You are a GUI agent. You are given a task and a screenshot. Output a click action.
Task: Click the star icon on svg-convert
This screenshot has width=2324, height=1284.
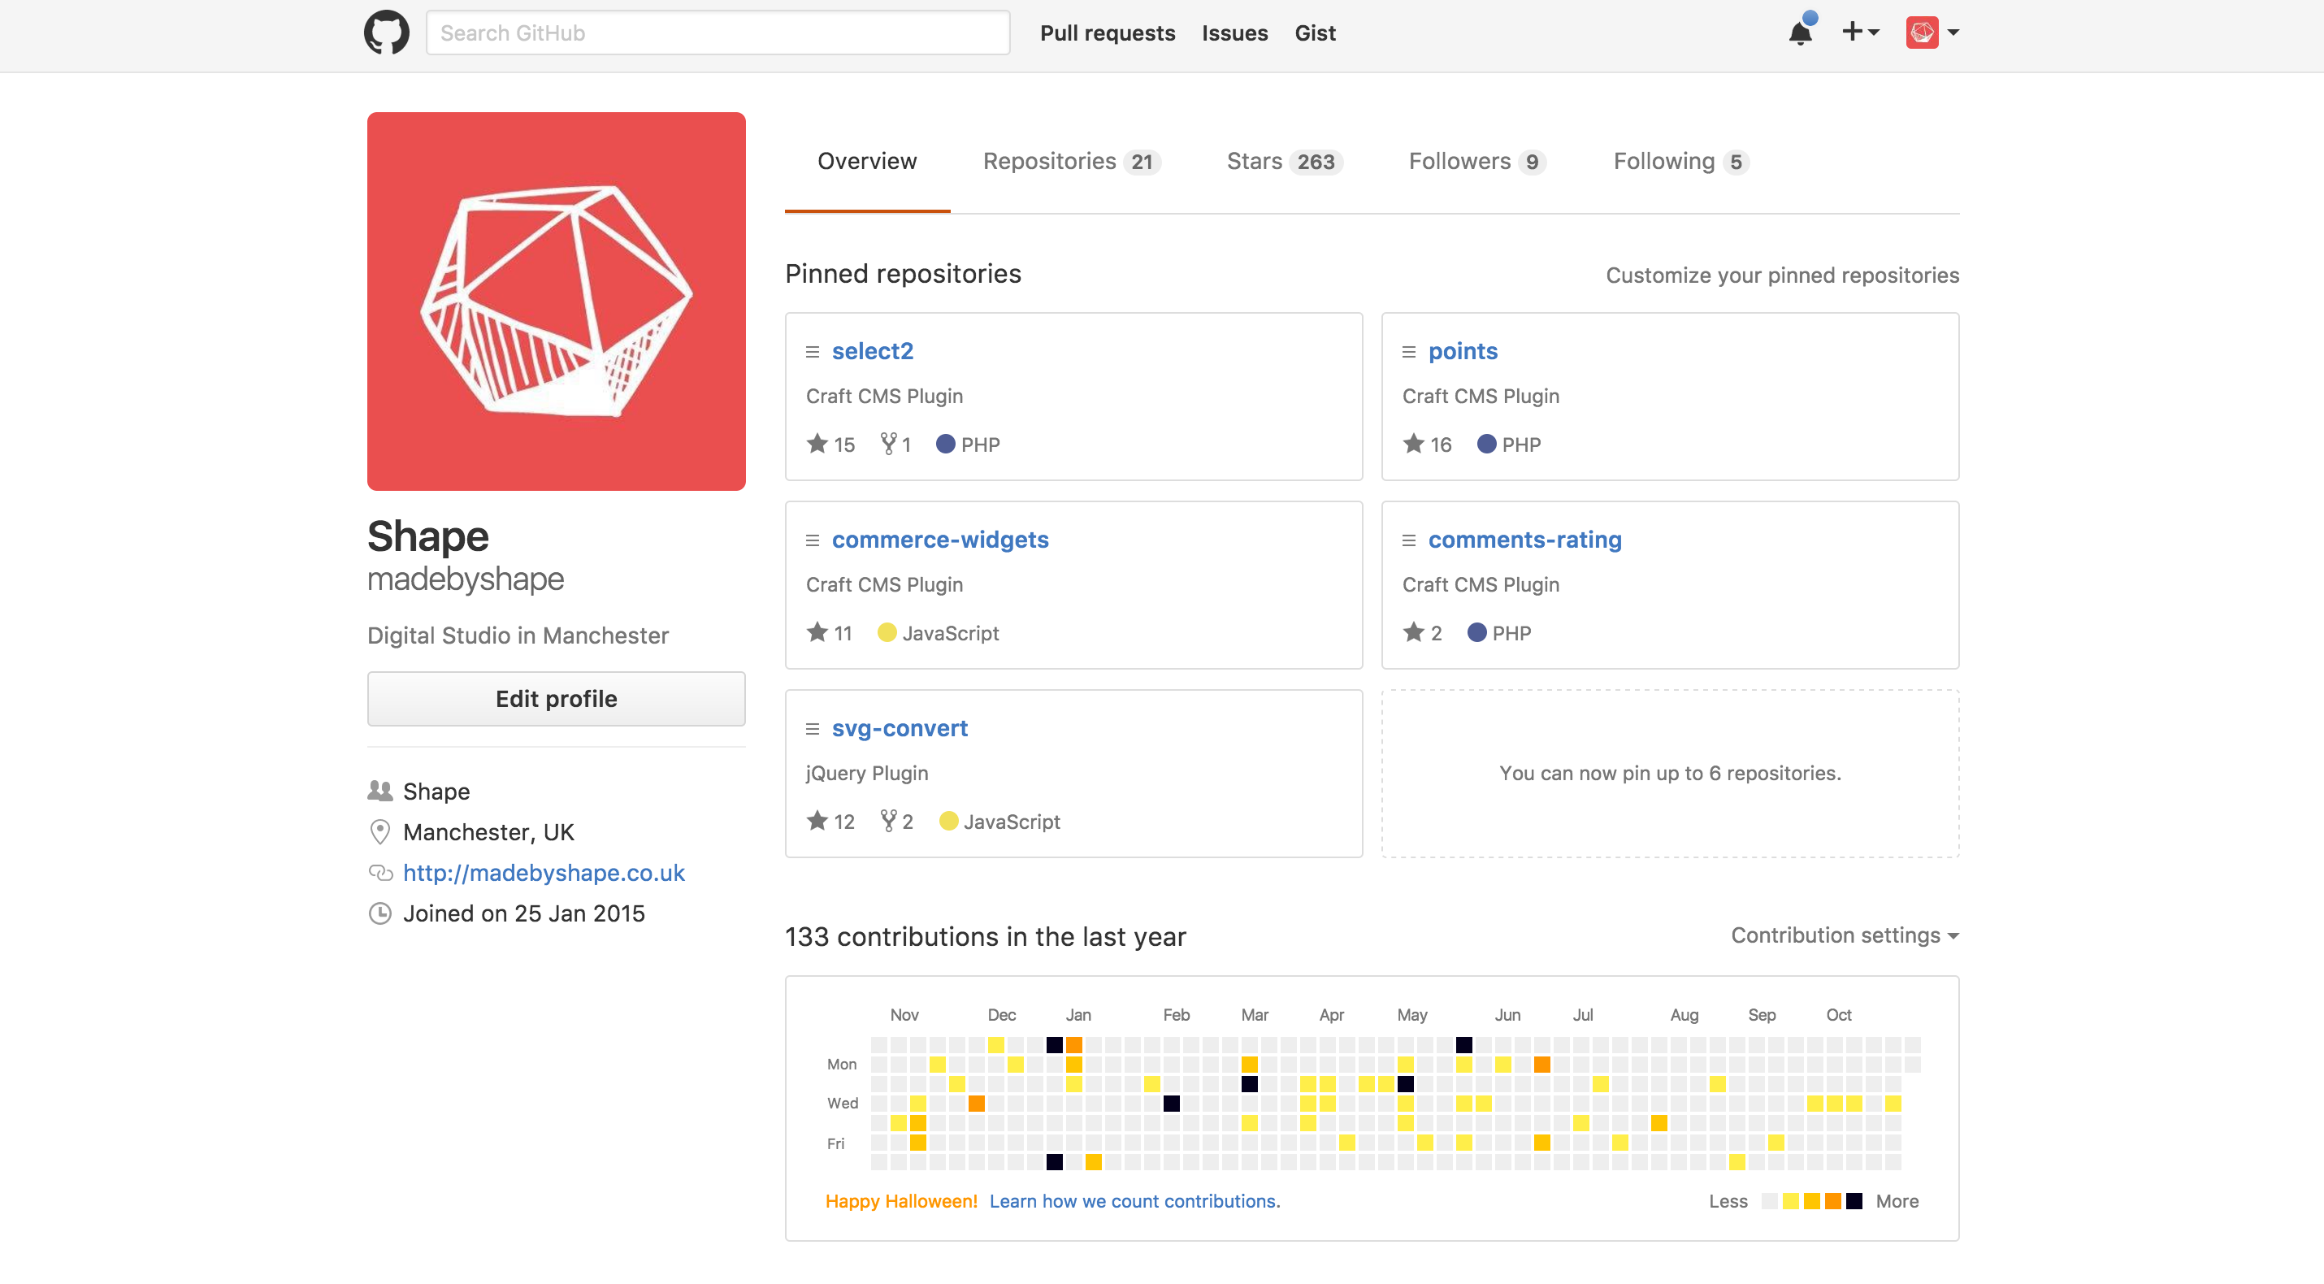point(817,820)
